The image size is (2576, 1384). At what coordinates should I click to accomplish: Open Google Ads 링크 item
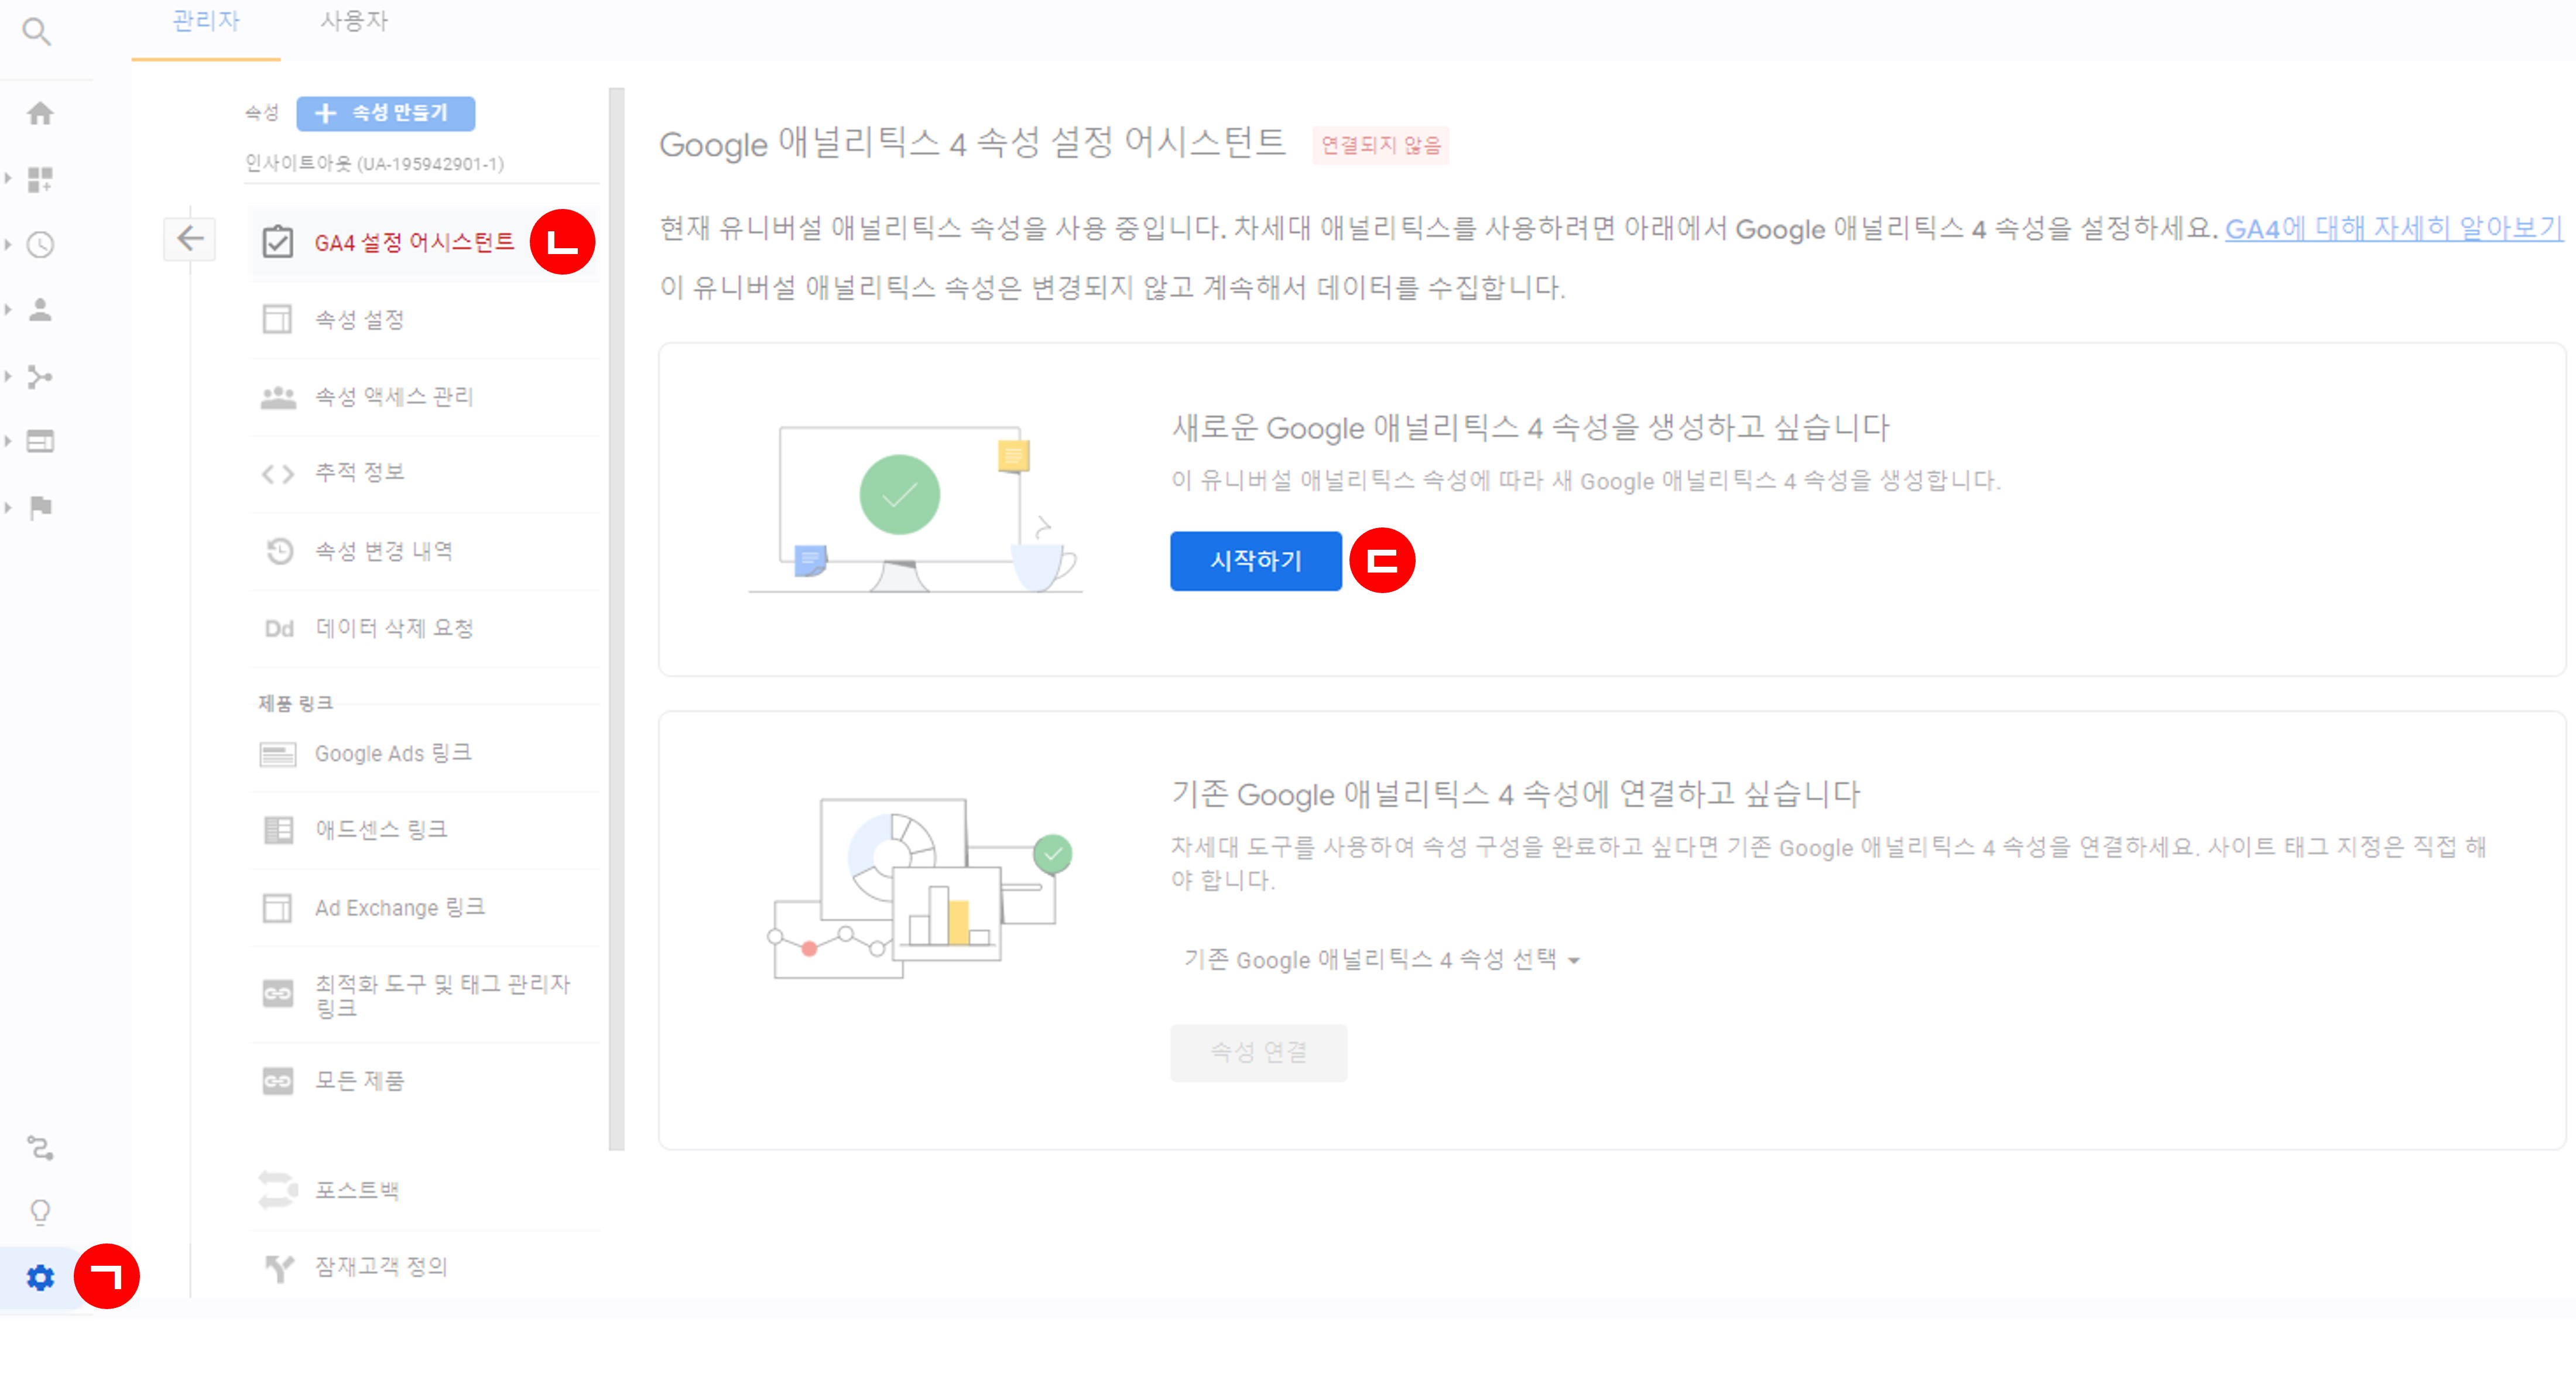[423, 754]
